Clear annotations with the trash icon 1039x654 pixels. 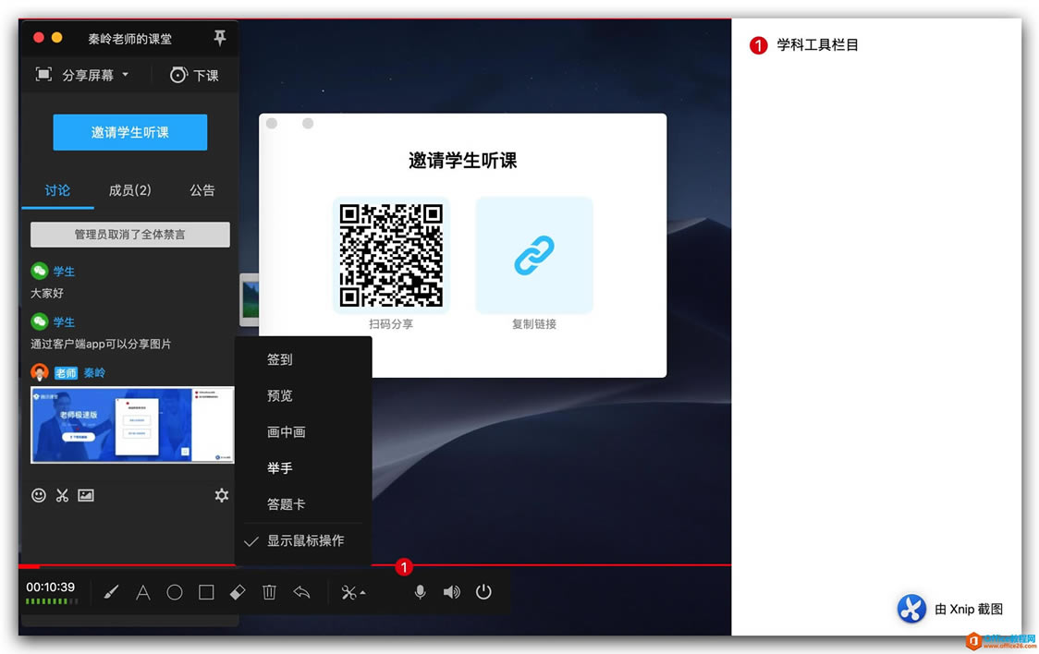pos(269,592)
